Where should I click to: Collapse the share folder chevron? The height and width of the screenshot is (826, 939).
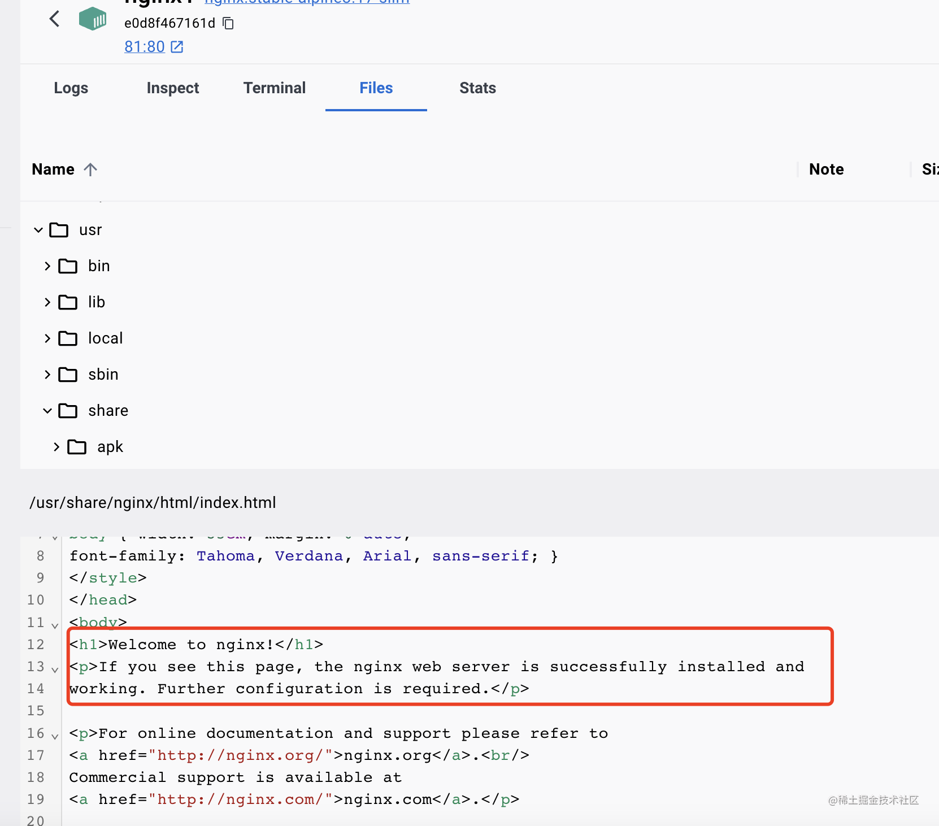[47, 411]
